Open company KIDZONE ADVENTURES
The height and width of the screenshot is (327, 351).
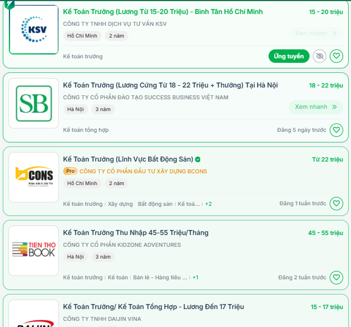coord(122,245)
